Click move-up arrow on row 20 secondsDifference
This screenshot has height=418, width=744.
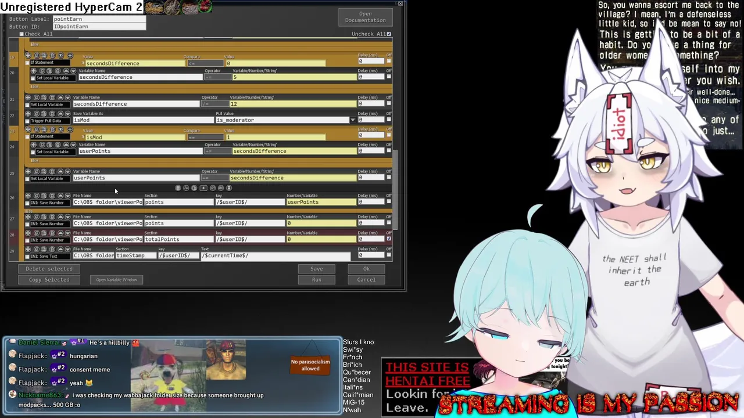click(x=66, y=71)
